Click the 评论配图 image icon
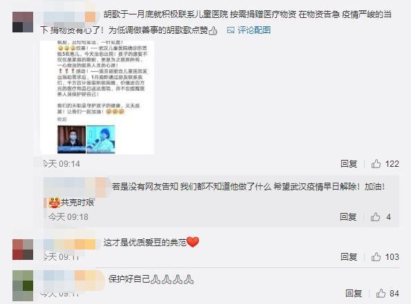Viewport: 411px width, 304px height. click(231, 30)
